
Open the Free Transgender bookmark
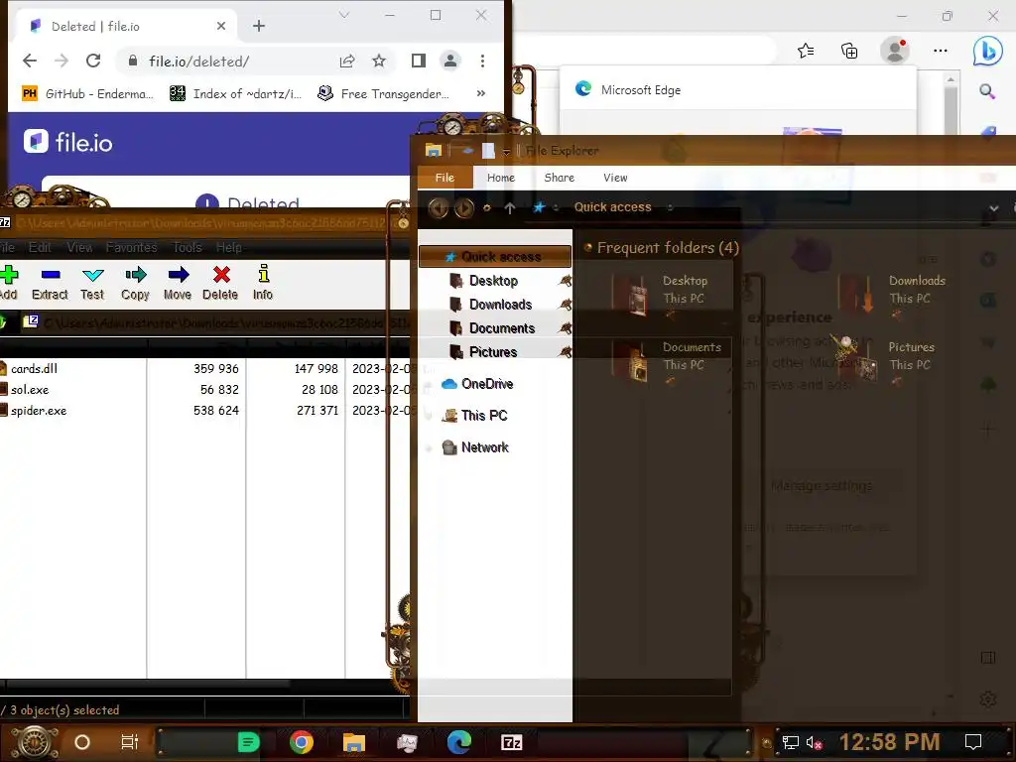pos(383,94)
